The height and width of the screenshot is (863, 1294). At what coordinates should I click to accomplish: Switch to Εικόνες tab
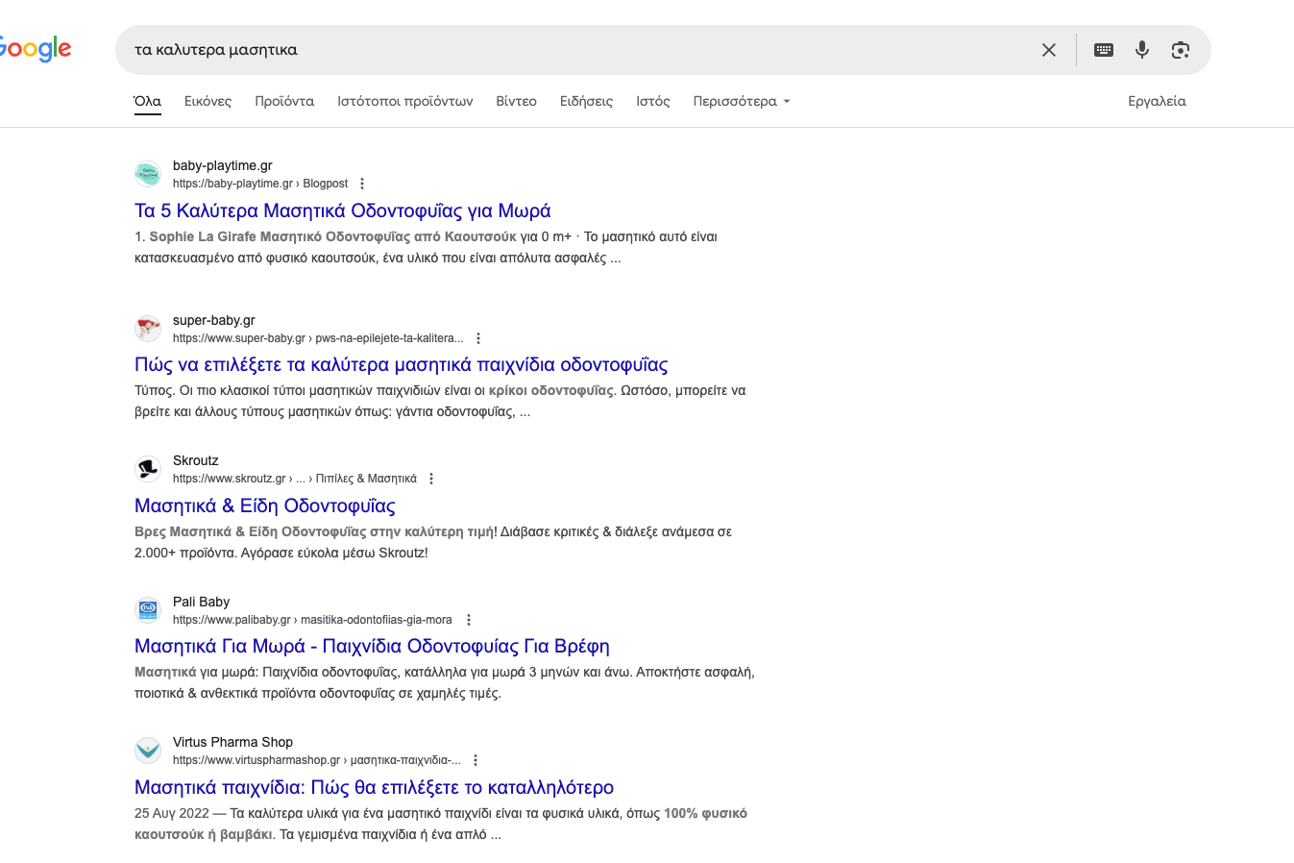tap(208, 101)
